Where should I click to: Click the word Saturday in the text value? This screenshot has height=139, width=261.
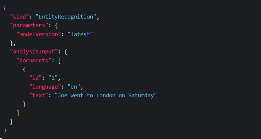141,96
